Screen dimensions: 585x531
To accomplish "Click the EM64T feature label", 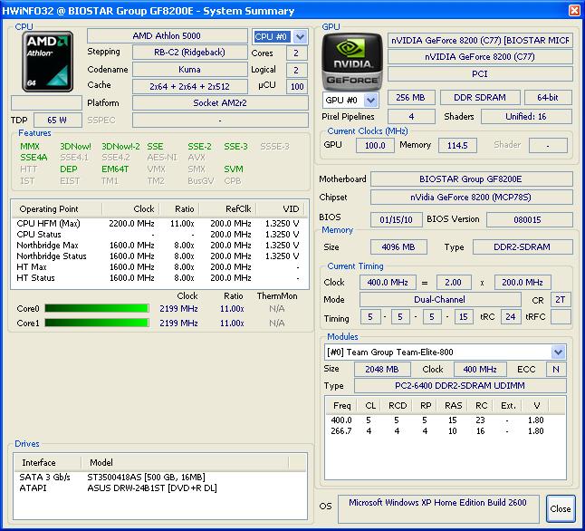I will (x=115, y=169).
